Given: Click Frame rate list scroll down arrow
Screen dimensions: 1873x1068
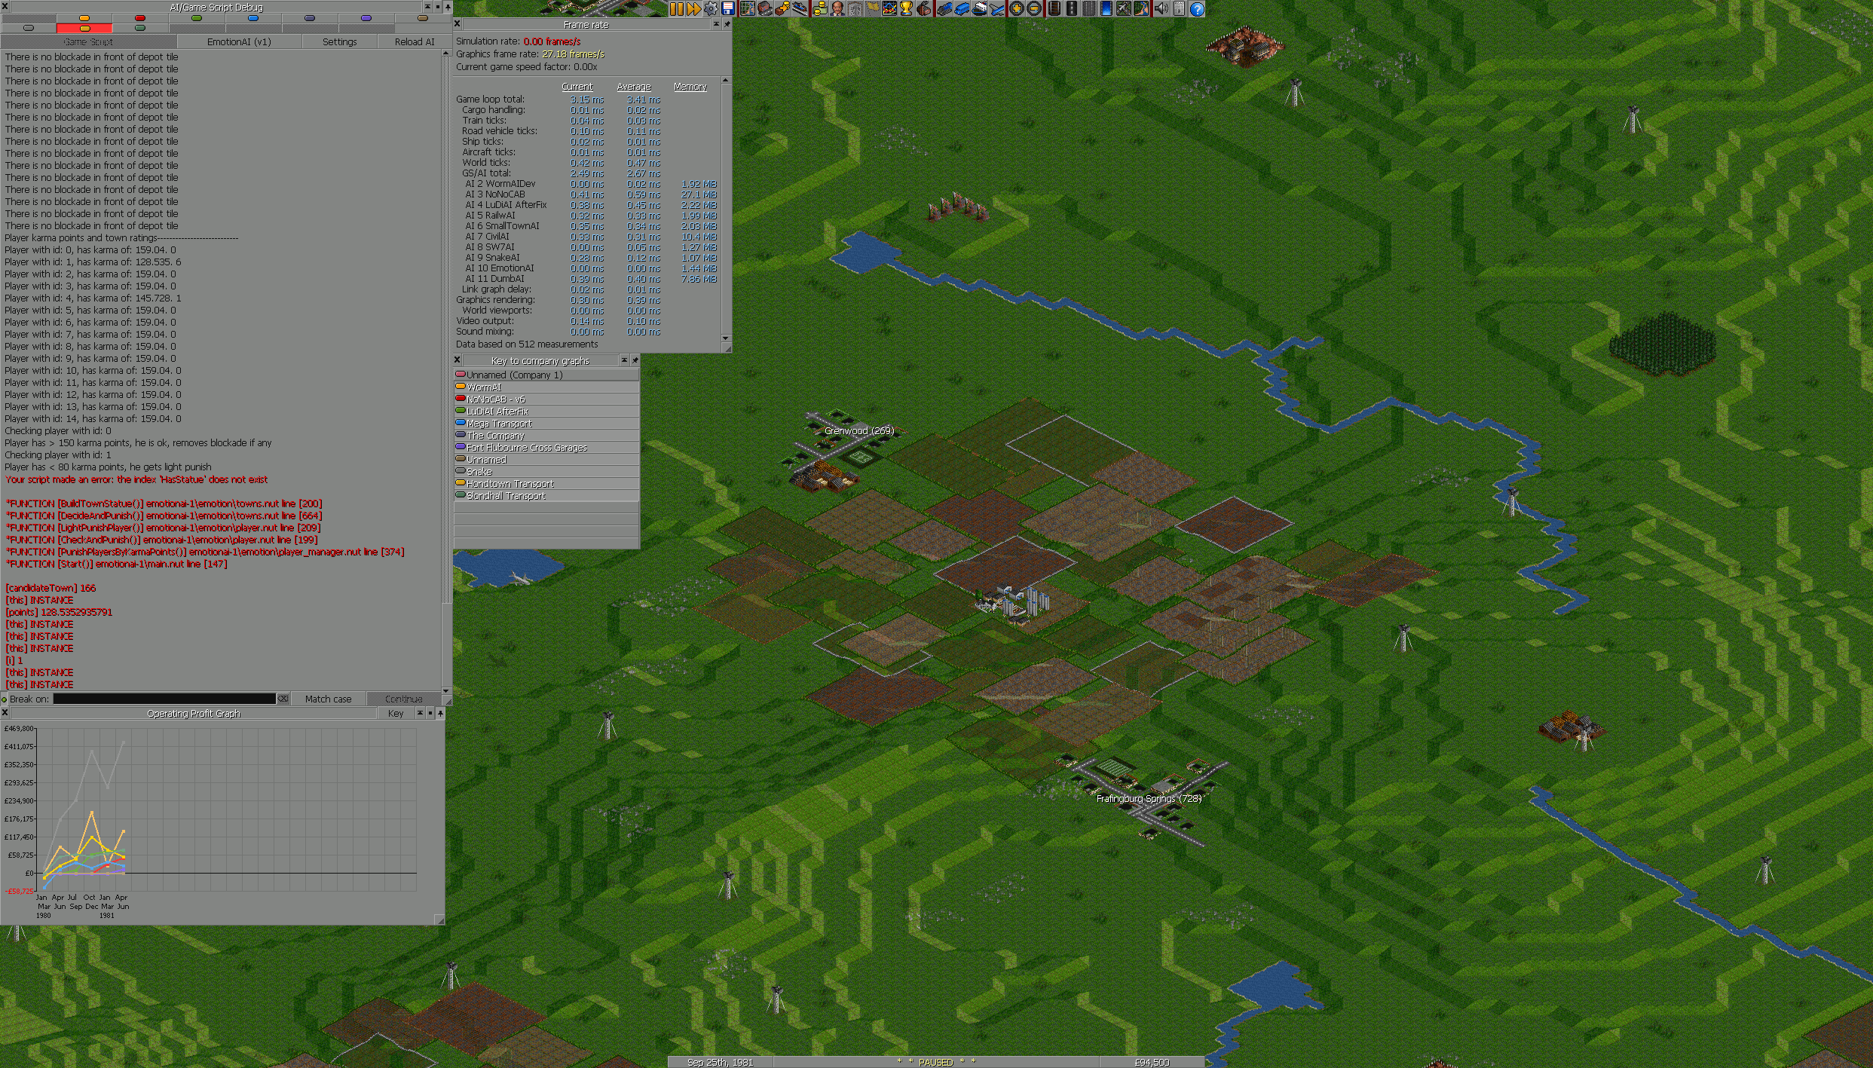Looking at the screenshot, I should [x=726, y=338].
